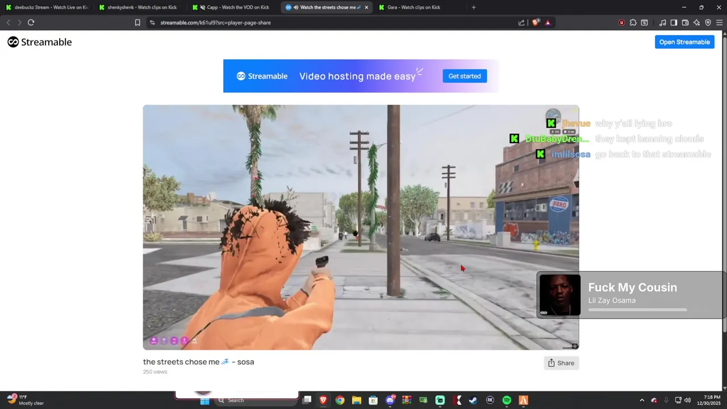Click the Streamable banner ad logo
The image size is (727, 409).
(x=262, y=76)
